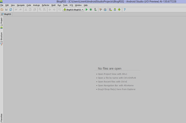
Task: Click the attach debugger device icon
Action: tap(95, 9)
